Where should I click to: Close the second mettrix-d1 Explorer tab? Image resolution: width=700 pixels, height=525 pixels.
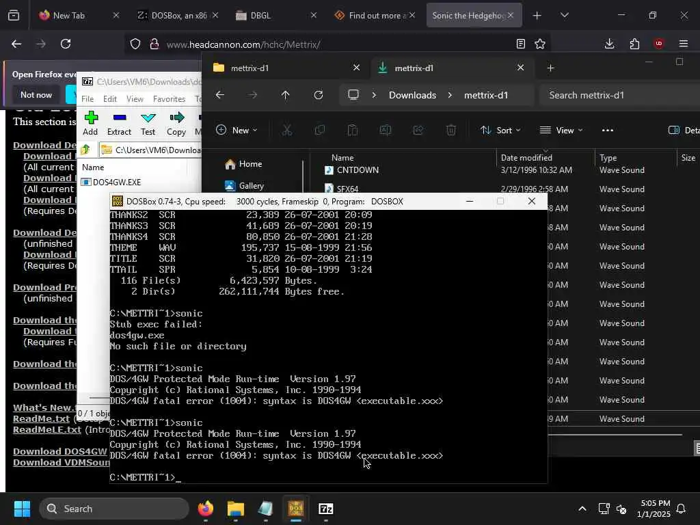coord(520,68)
